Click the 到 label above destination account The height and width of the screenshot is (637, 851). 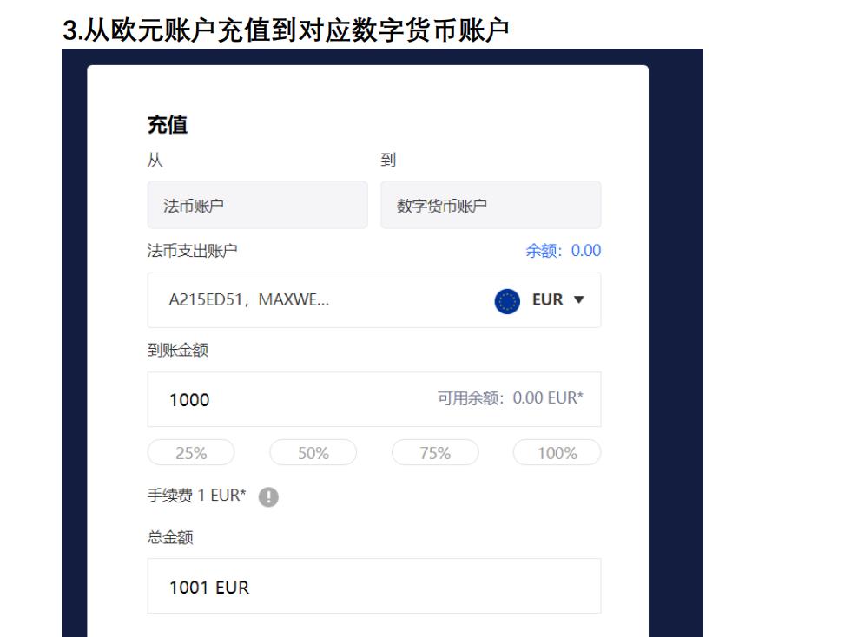coord(388,160)
